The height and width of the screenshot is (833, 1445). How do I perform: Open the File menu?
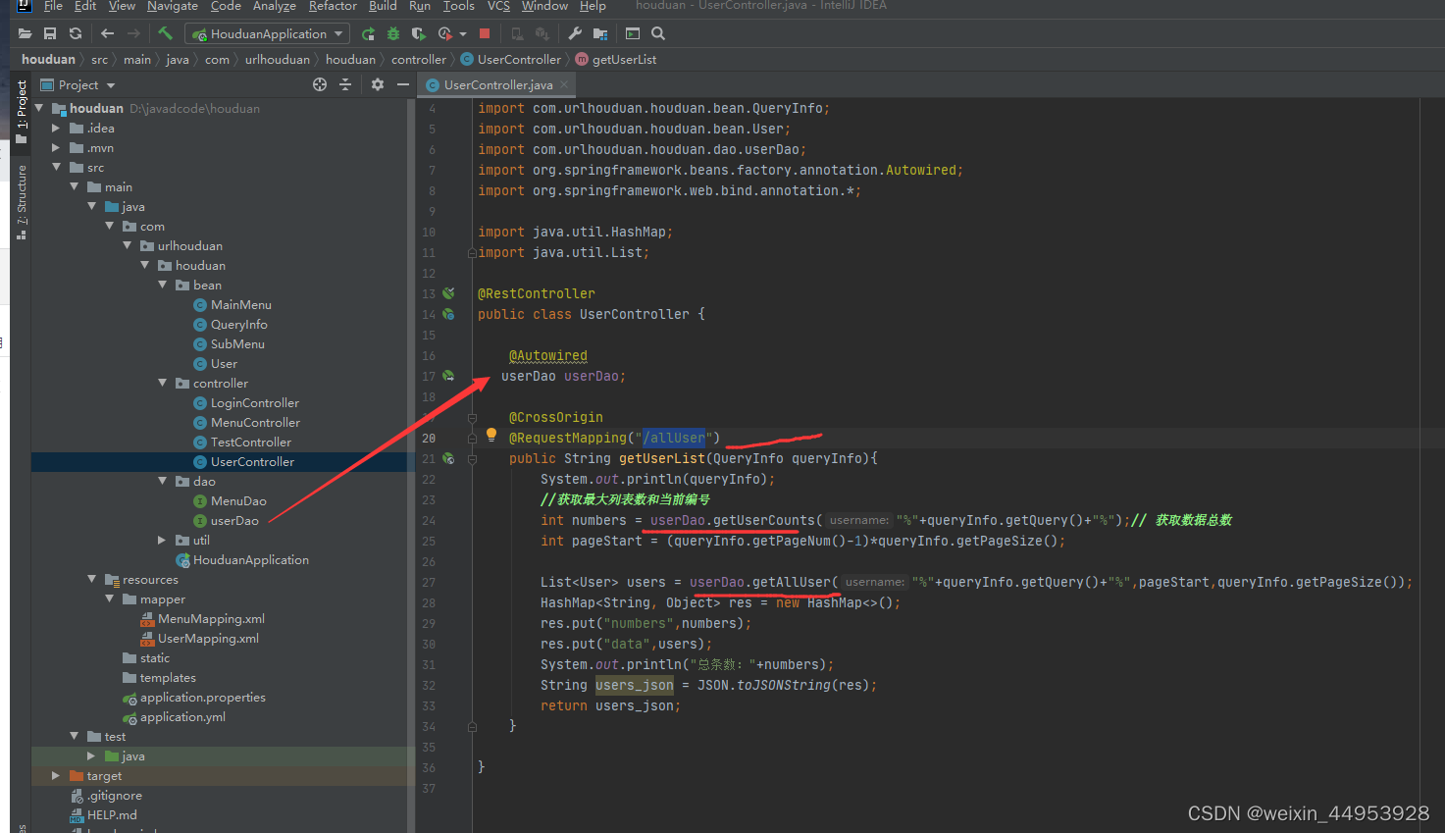[x=53, y=6]
